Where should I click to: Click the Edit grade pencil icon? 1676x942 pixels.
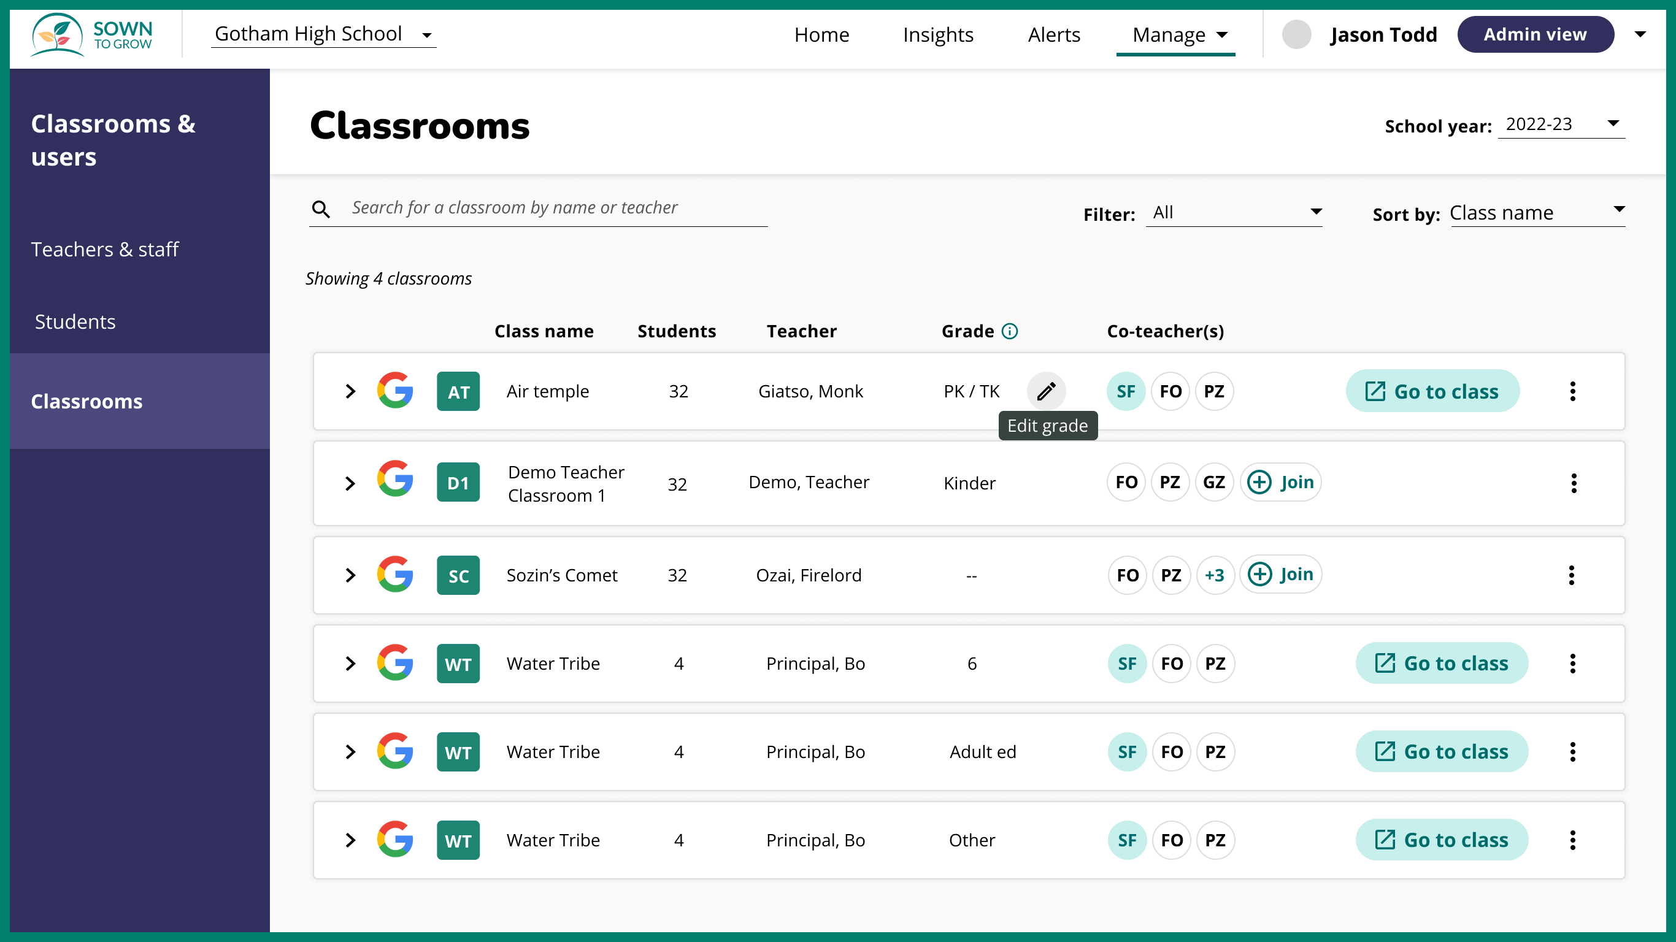click(1045, 391)
